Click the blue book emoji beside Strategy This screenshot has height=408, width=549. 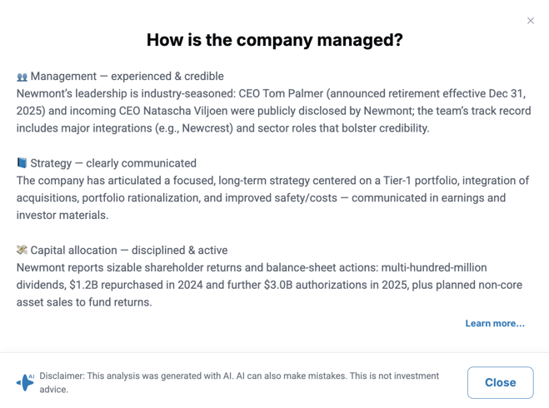pos(22,163)
